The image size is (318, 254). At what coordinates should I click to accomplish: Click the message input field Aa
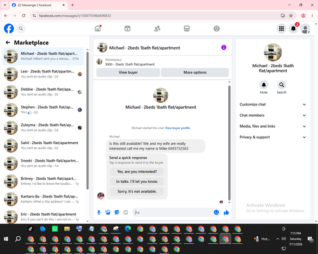coord(174,212)
